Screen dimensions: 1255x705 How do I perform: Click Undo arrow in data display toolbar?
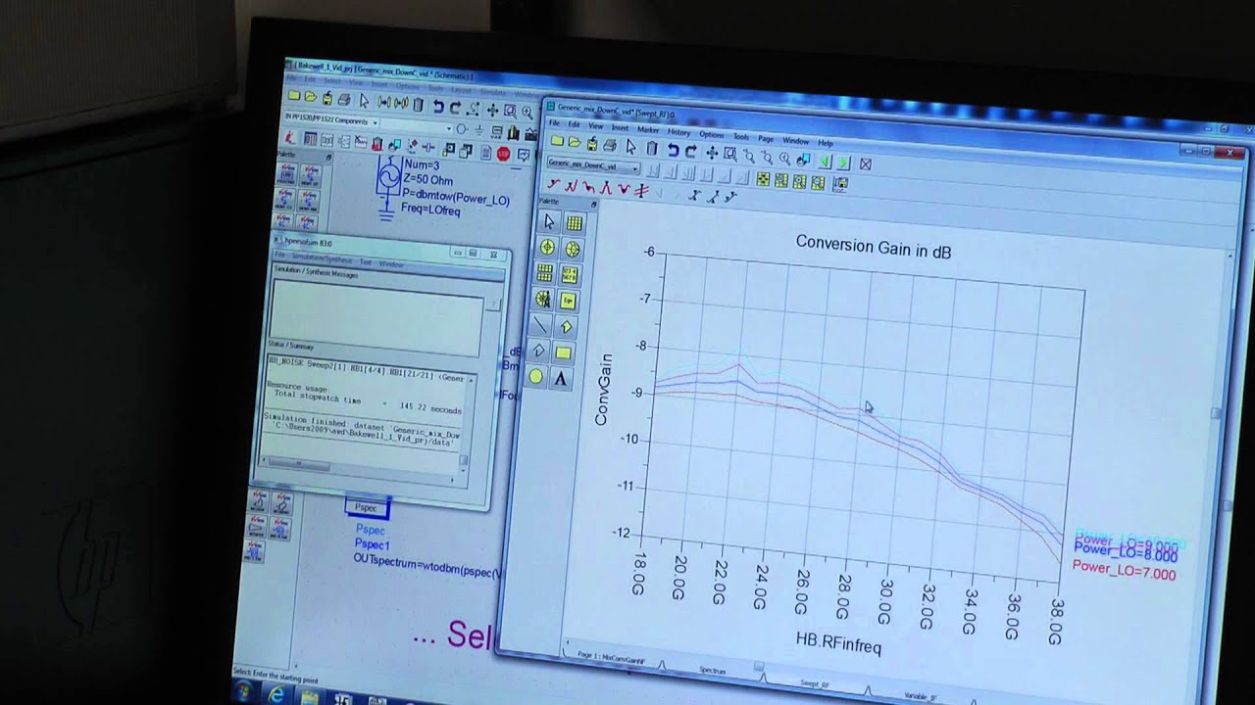tap(674, 150)
